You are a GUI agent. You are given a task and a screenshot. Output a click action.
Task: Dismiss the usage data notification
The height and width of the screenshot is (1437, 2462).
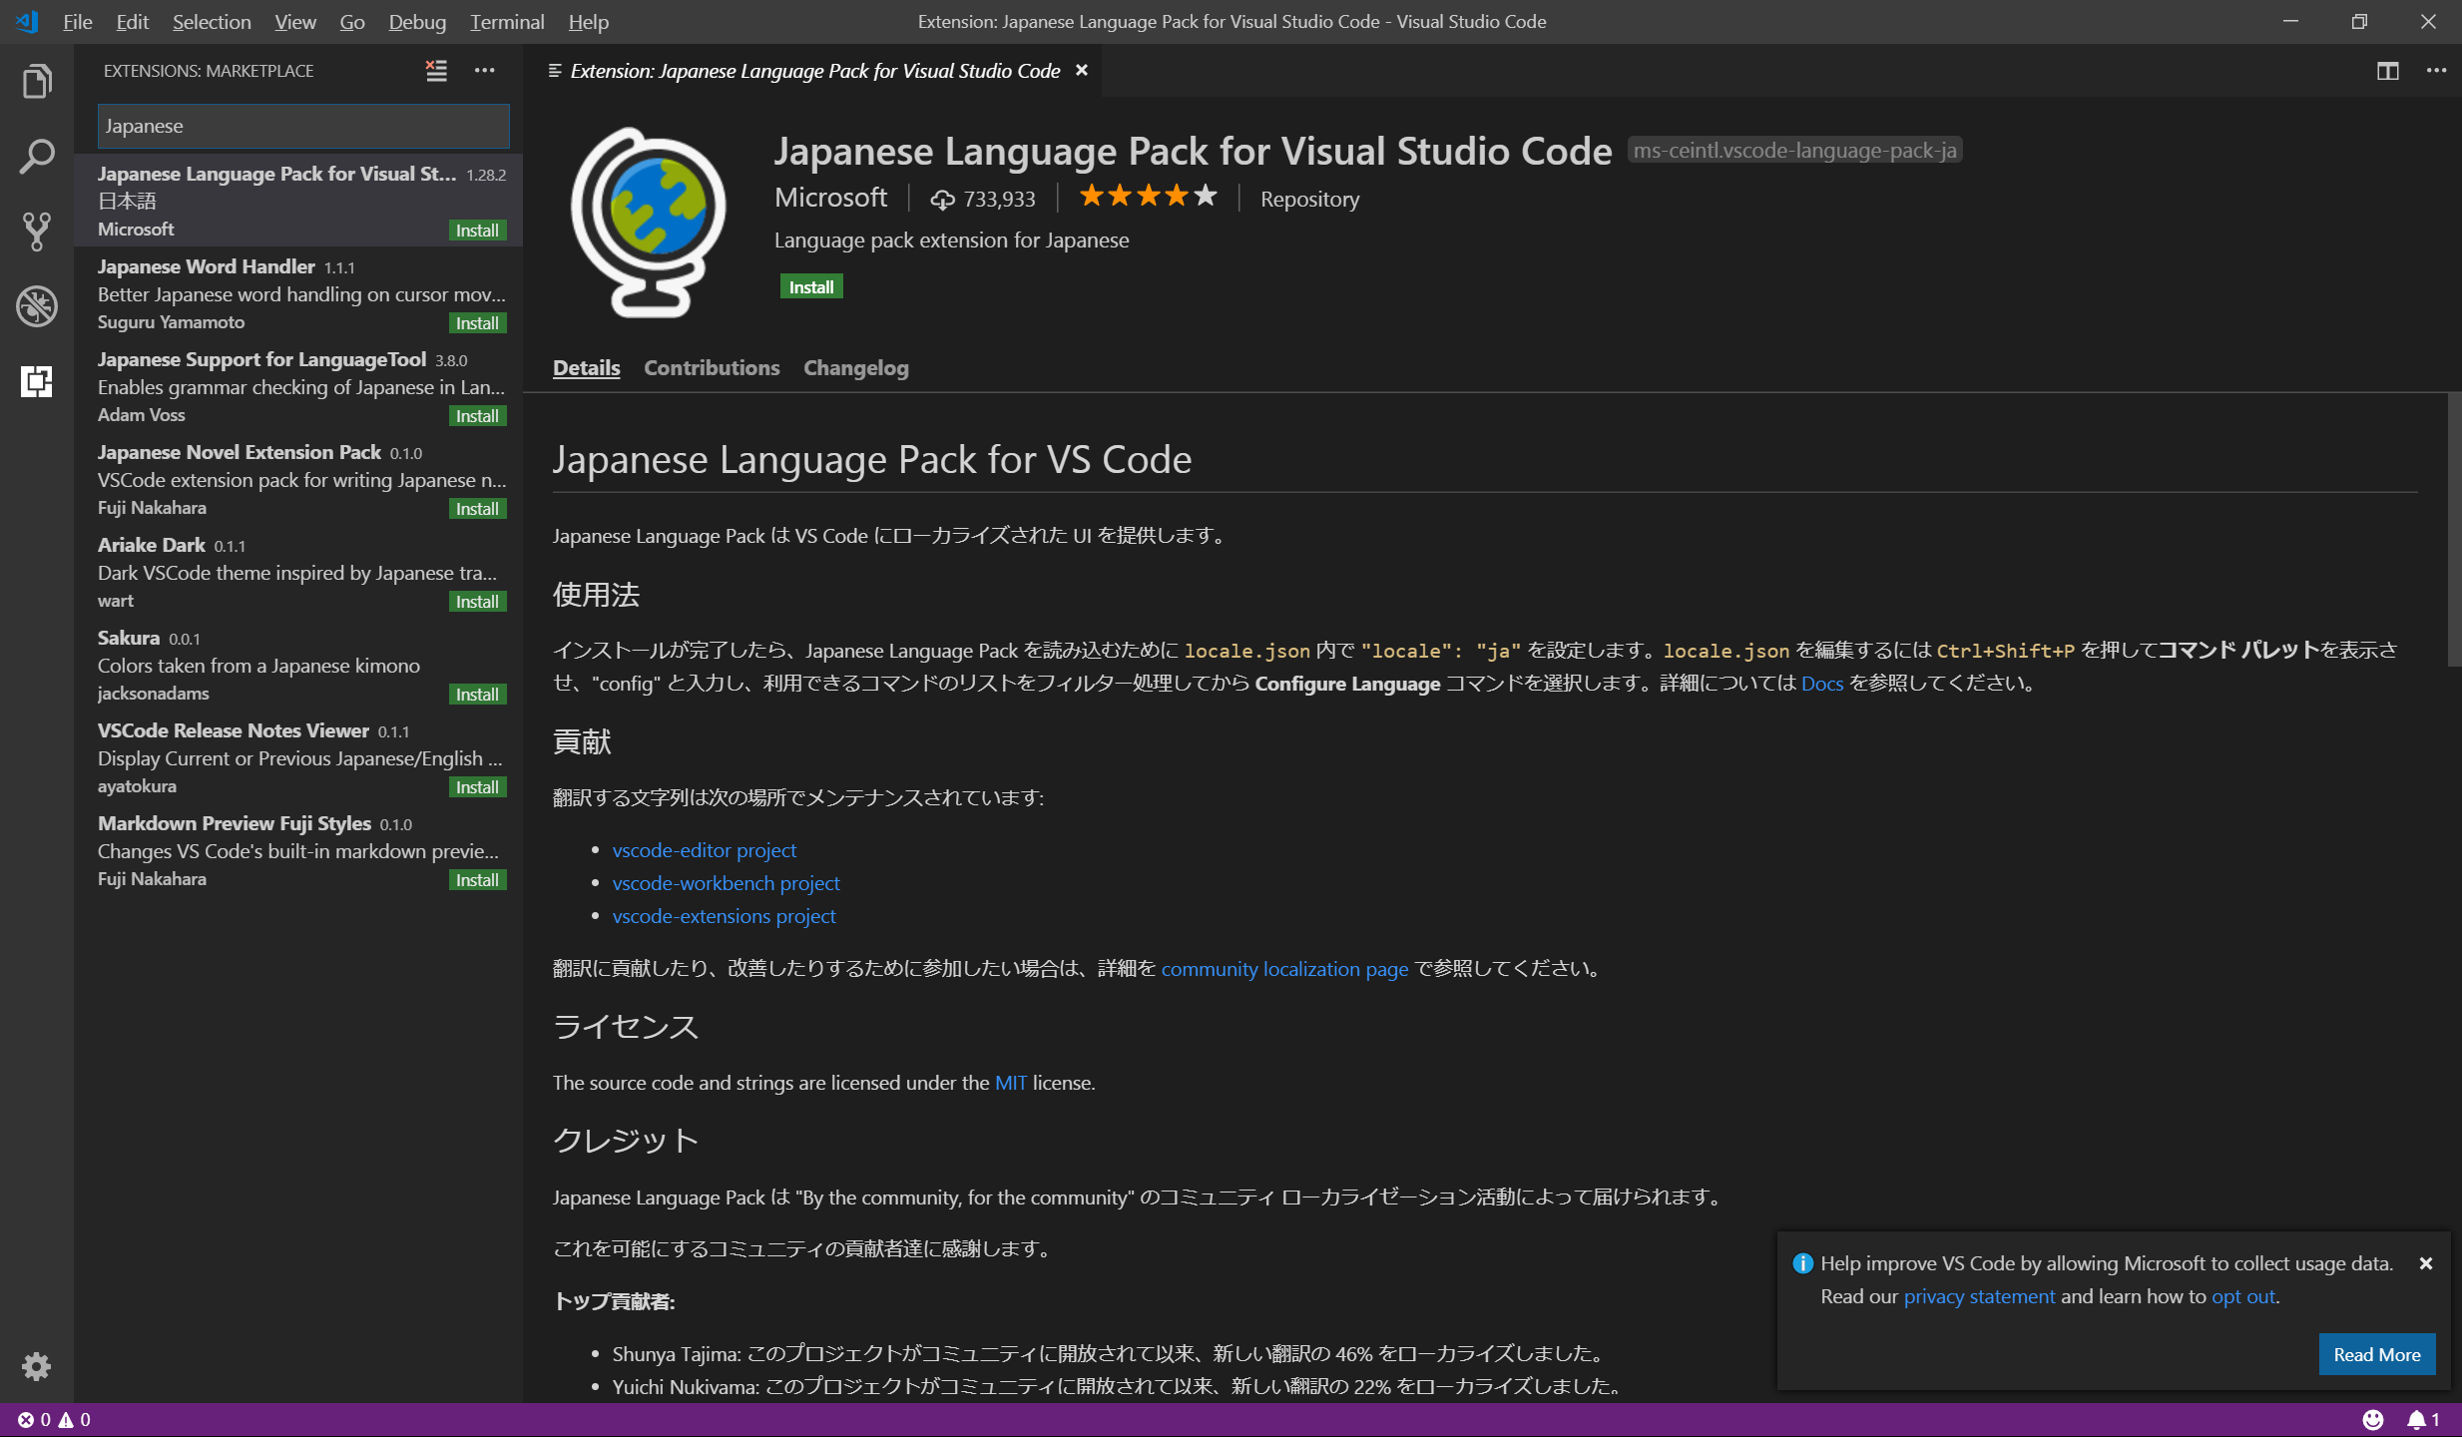pyautogui.click(x=2426, y=1263)
